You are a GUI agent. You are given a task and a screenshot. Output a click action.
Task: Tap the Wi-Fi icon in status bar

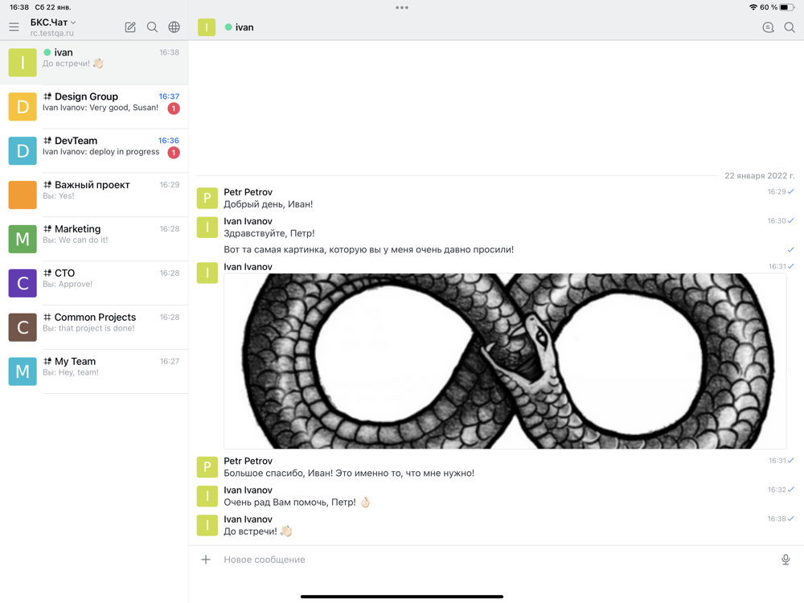753,7
